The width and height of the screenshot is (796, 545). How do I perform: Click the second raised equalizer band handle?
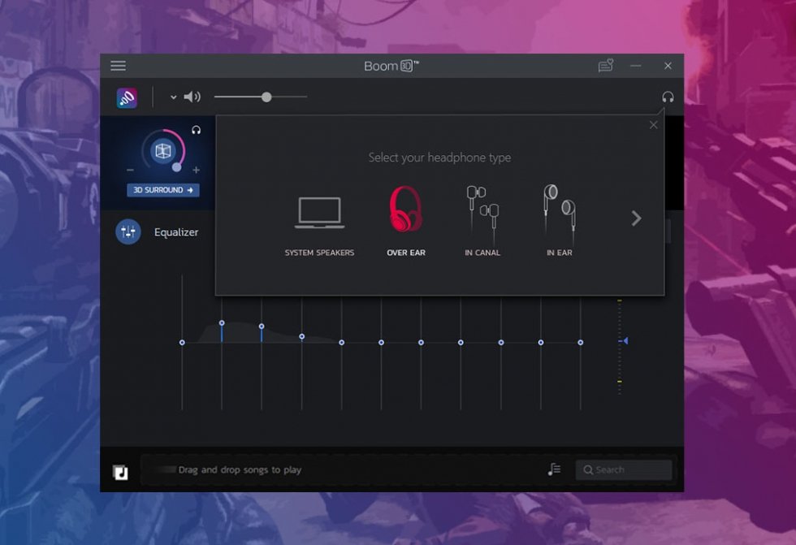(222, 322)
